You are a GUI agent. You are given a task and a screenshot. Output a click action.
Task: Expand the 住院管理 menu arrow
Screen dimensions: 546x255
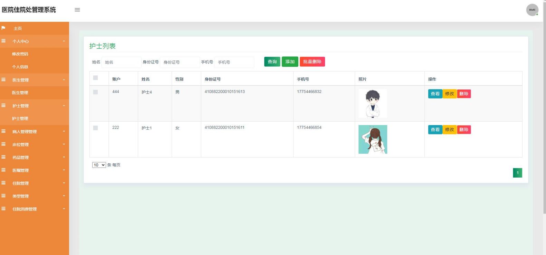[x=64, y=183]
